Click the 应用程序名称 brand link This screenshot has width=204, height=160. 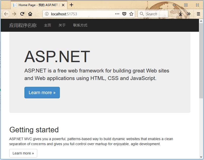click(23, 25)
